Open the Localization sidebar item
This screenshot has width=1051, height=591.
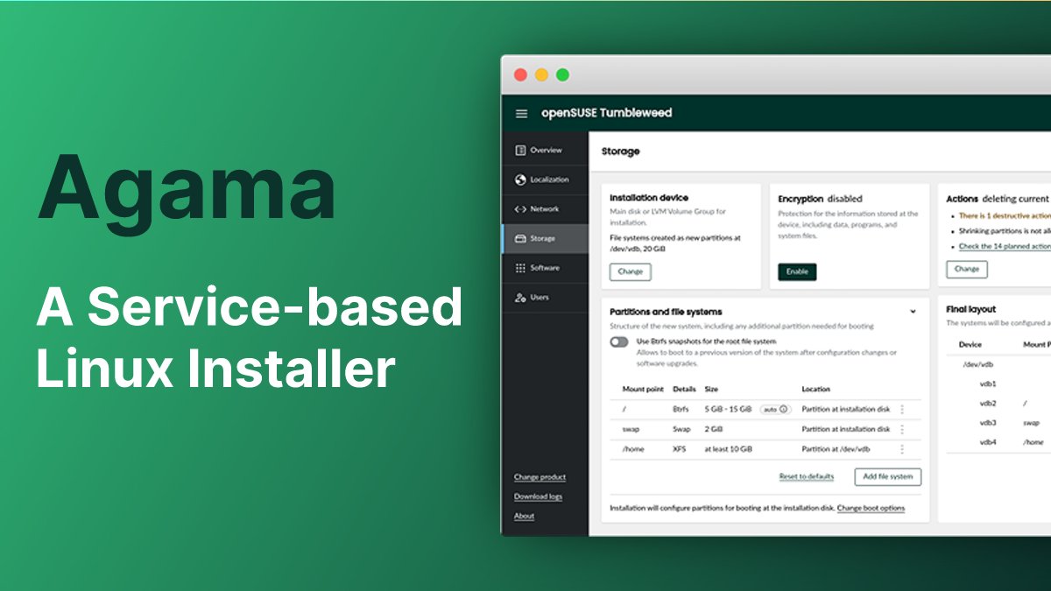pos(546,179)
